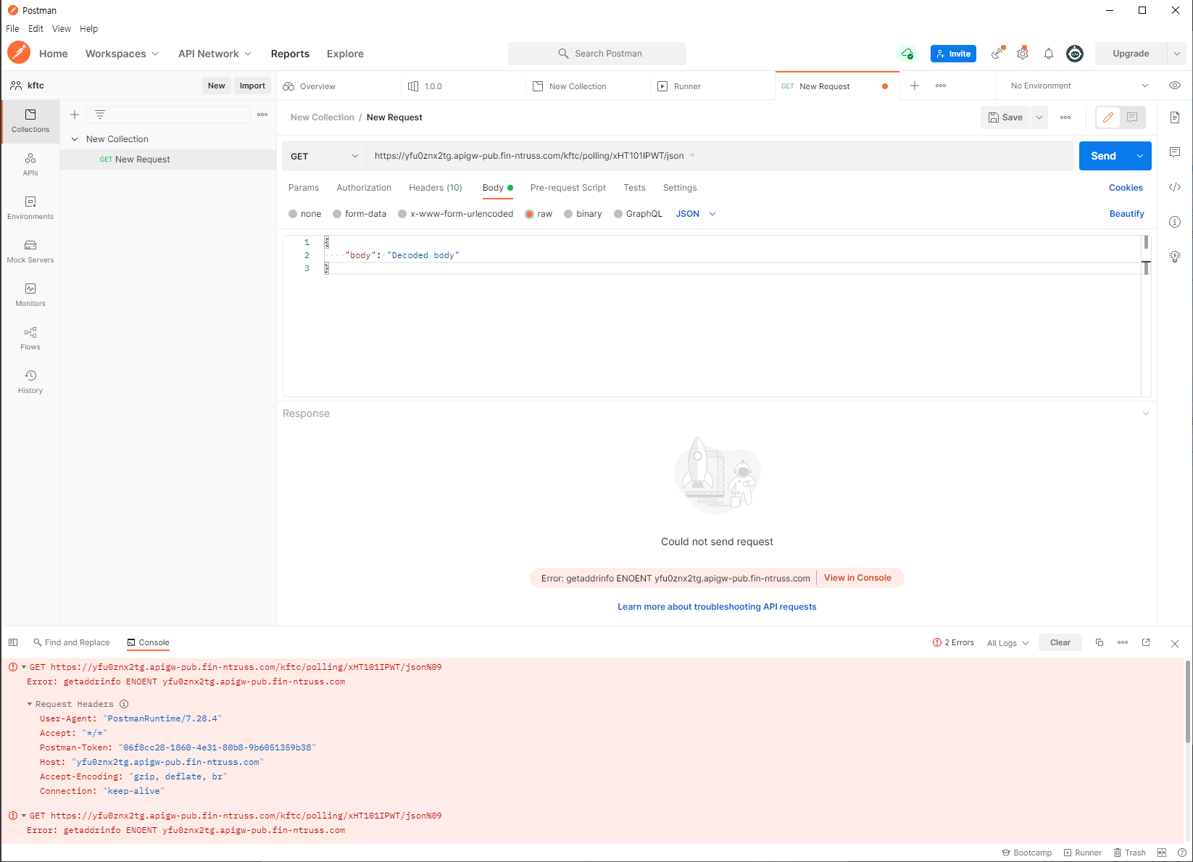
Task: Click the console vertical scrollbar
Action: (1187, 702)
